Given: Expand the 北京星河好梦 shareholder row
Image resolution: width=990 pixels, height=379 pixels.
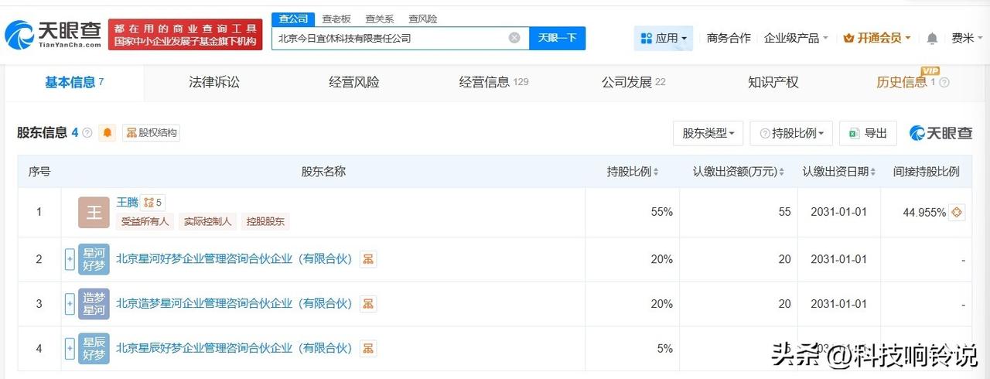Looking at the screenshot, I should 70,260.
